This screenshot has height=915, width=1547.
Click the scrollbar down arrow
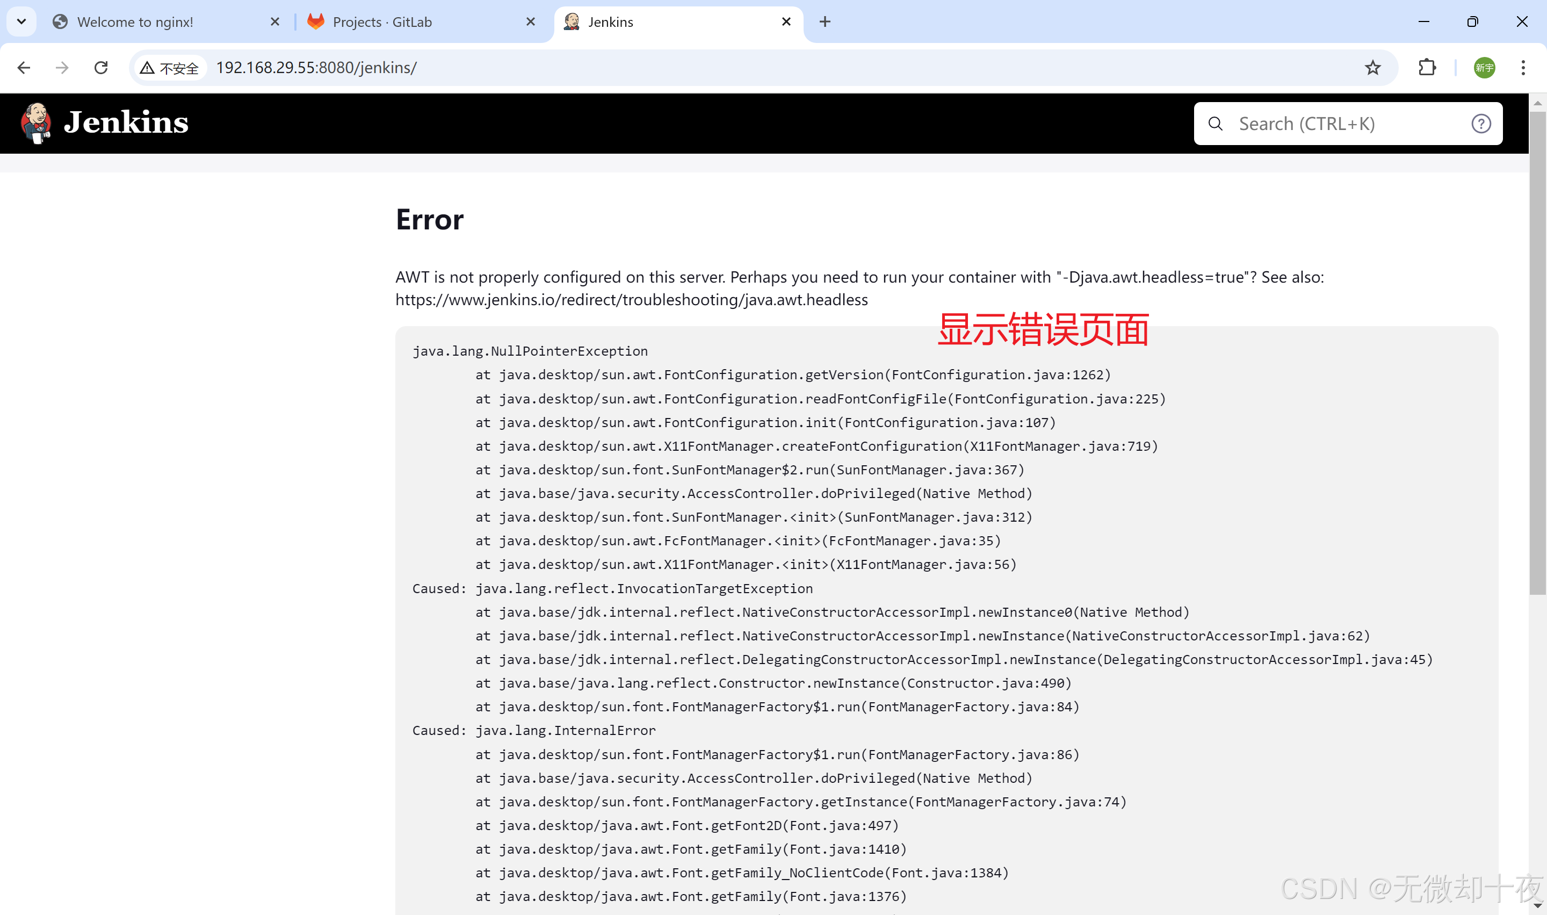point(1537,906)
